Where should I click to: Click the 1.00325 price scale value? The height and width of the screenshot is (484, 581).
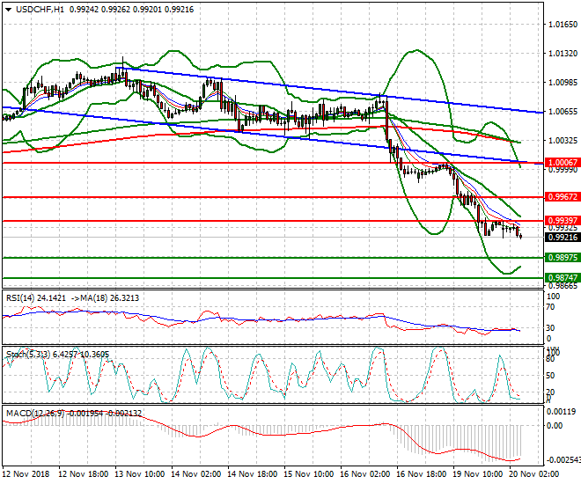tap(563, 141)
